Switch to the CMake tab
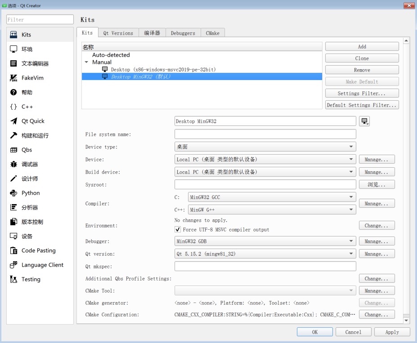This screenshot has width=417, height=343. [212, 33]
